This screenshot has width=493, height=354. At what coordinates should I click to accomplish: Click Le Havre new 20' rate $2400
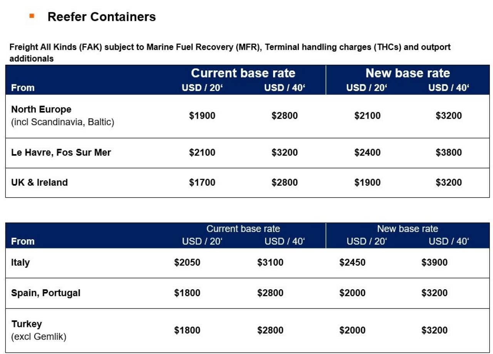click(367, 153)
